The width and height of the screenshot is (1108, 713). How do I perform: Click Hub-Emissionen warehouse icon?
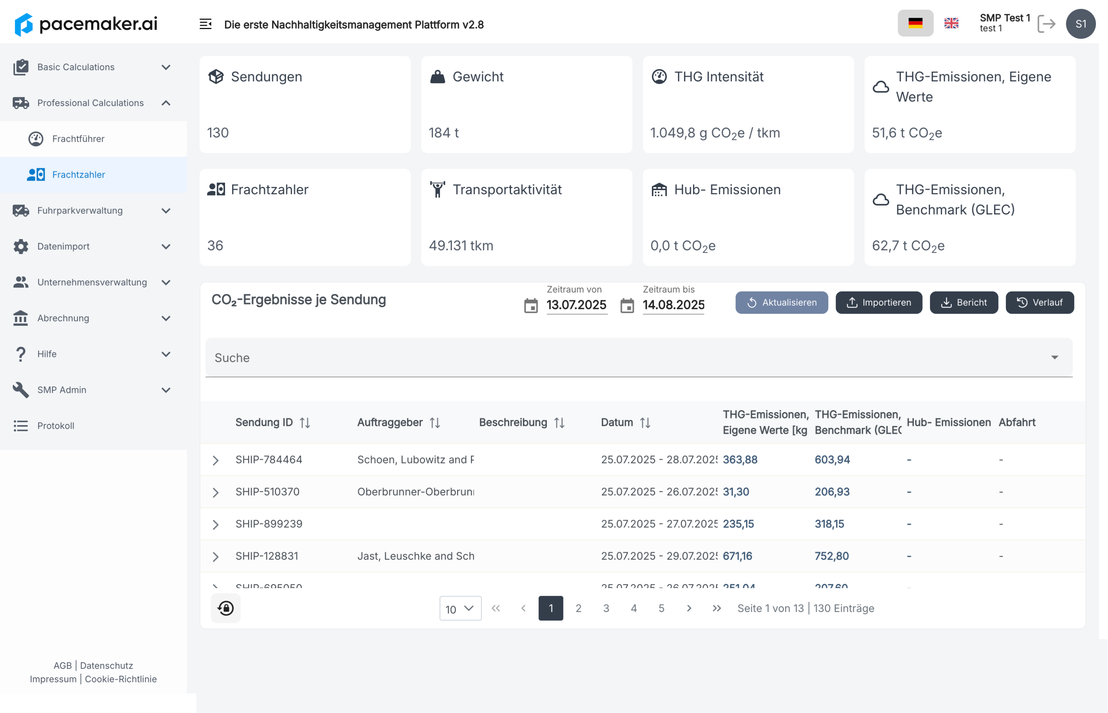pos(659,189)
